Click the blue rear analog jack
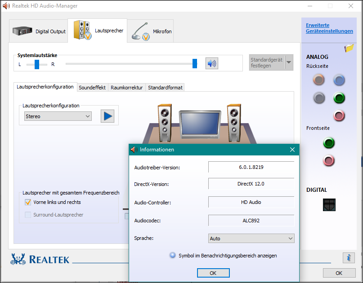 (339, 80)
